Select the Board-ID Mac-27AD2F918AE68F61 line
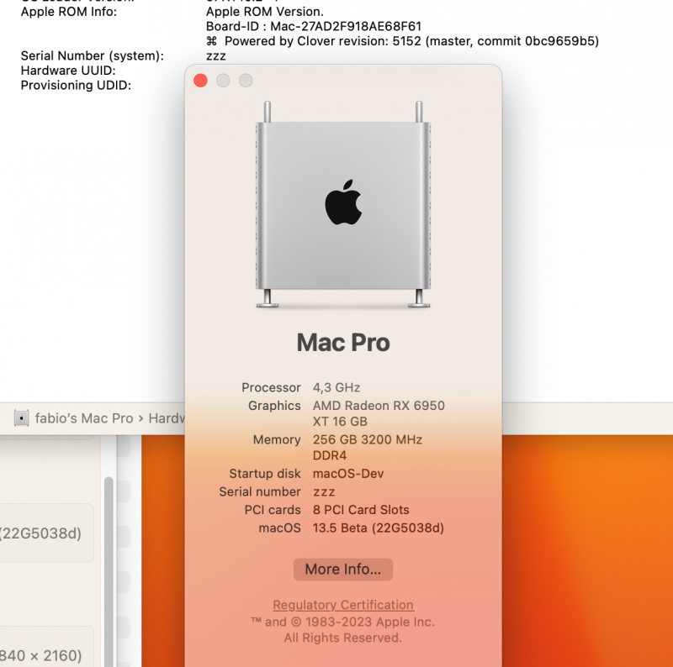 tap(313, 27)
